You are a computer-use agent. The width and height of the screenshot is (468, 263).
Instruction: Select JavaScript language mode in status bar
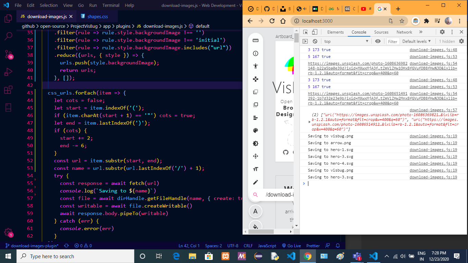[x=267, y=246]
